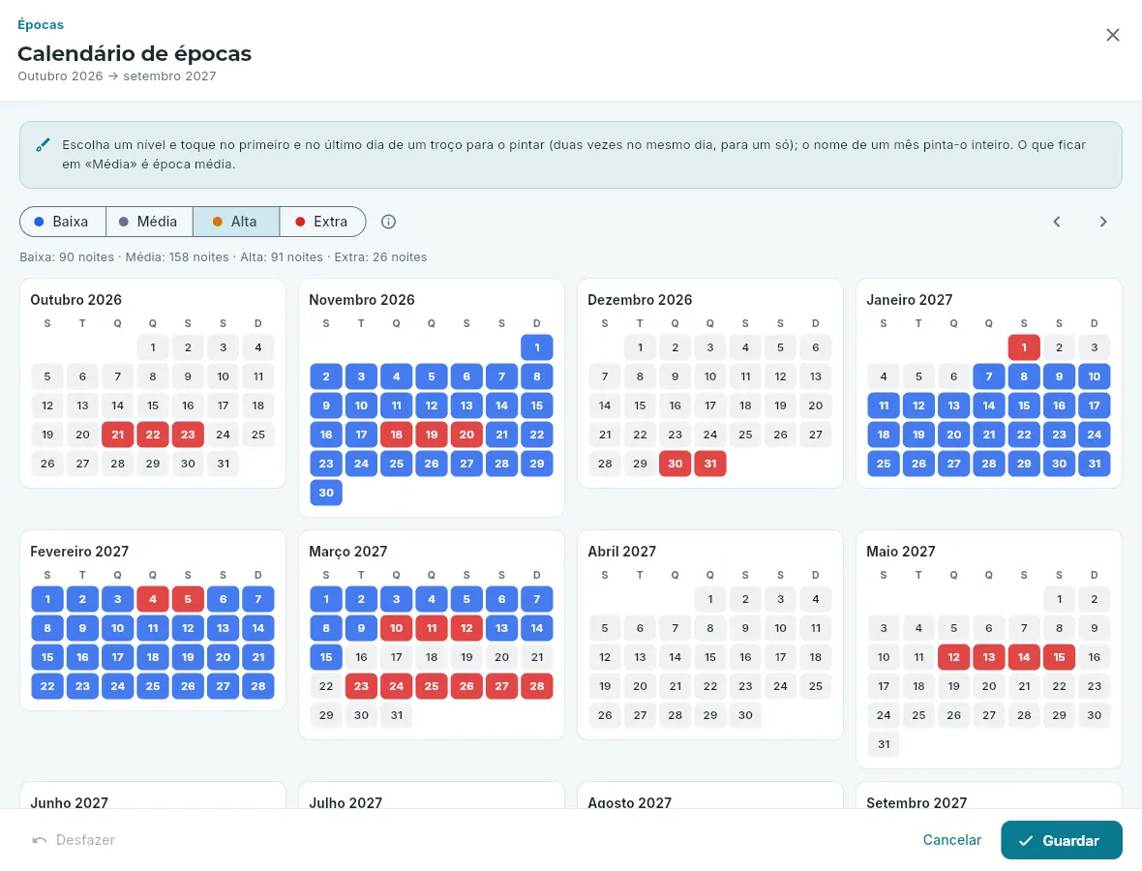Screen dimensions: 1142x871
Task: Select day 1 in Abril 2027
Action: tap(710, 599)
